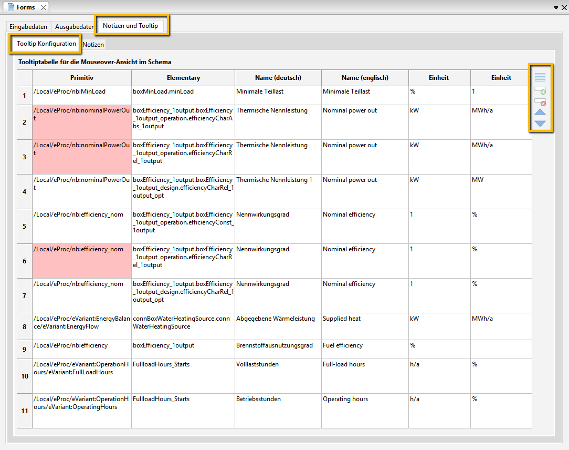Select the Elementary cell ending in efficiencyCharAbs_1output
The image size is (569, 450).
pyautogui.click(x=183, y=122)
